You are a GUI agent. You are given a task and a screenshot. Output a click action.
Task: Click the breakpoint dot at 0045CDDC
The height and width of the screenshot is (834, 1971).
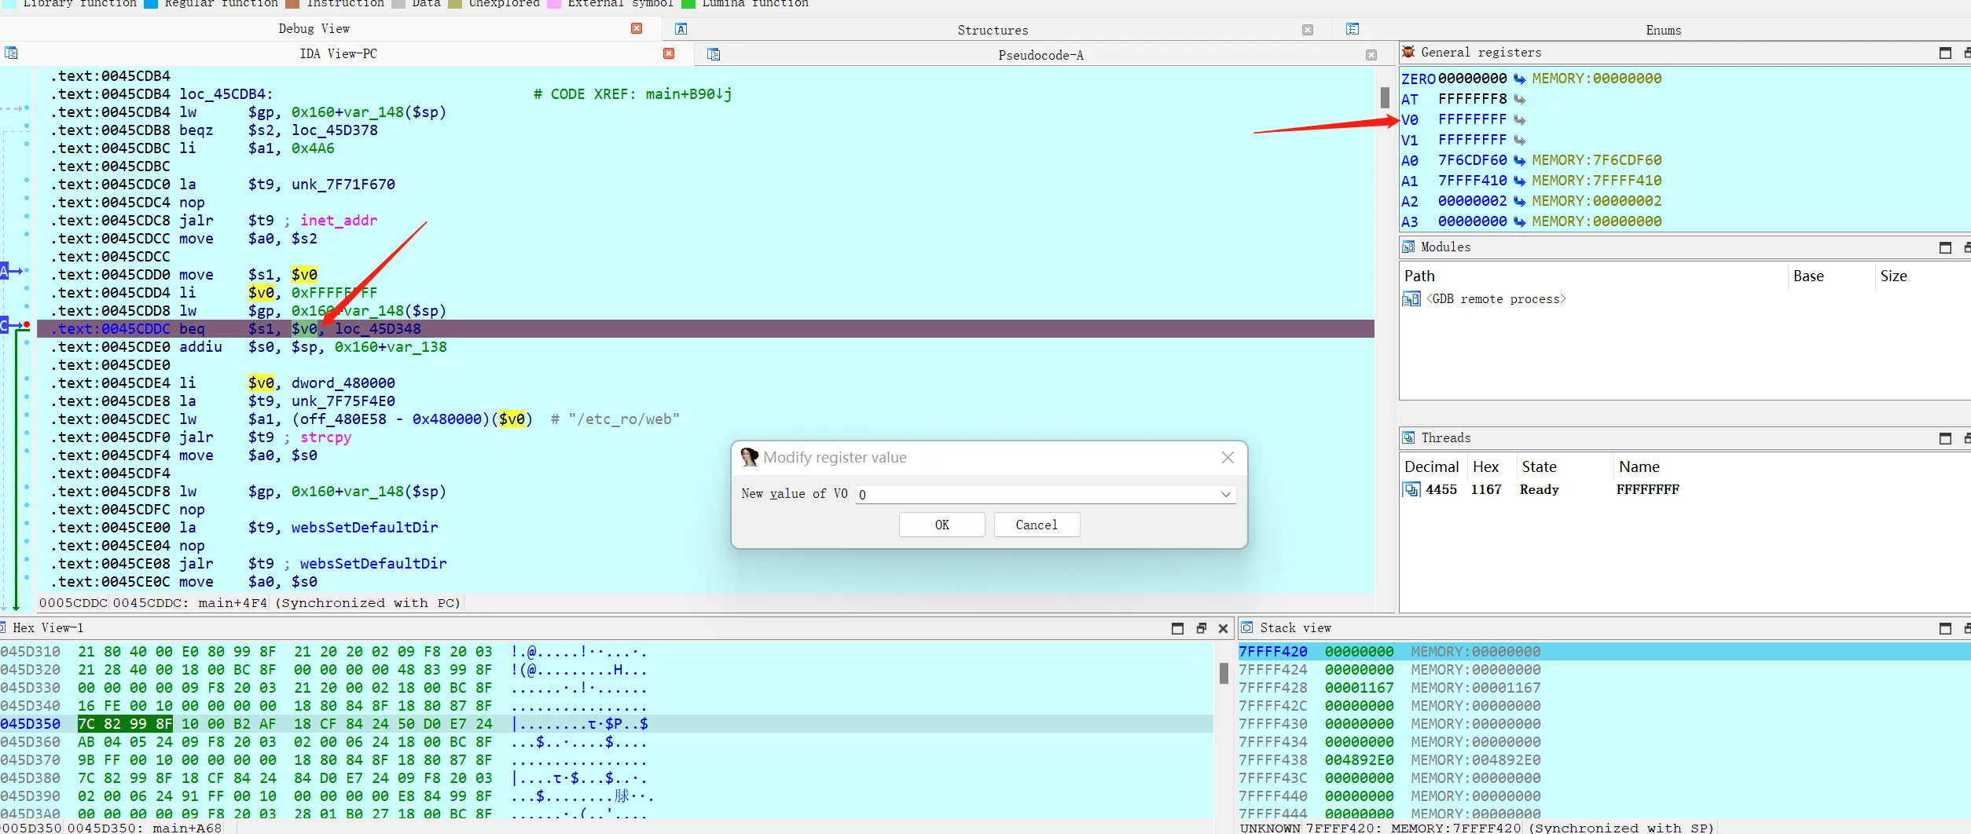(x=27, y=324)
